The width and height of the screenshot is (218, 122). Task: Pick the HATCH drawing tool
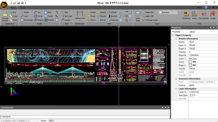pyautogui.click(x=49, y=20)
